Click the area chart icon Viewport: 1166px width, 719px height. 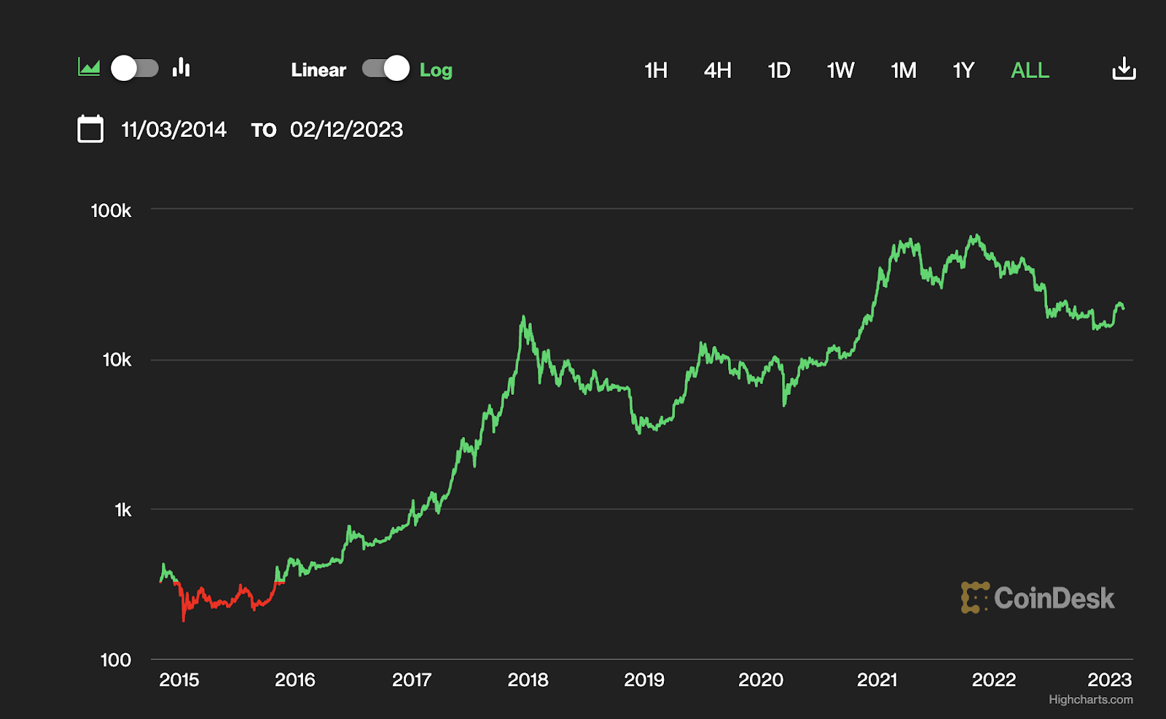coord(89,68)
